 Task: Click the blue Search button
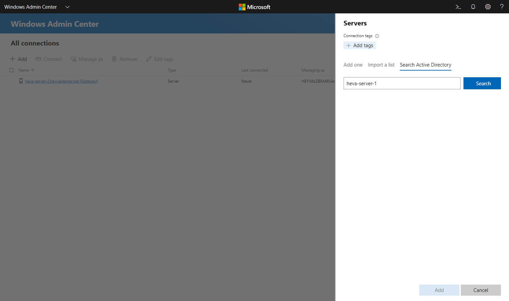(482, 83)
